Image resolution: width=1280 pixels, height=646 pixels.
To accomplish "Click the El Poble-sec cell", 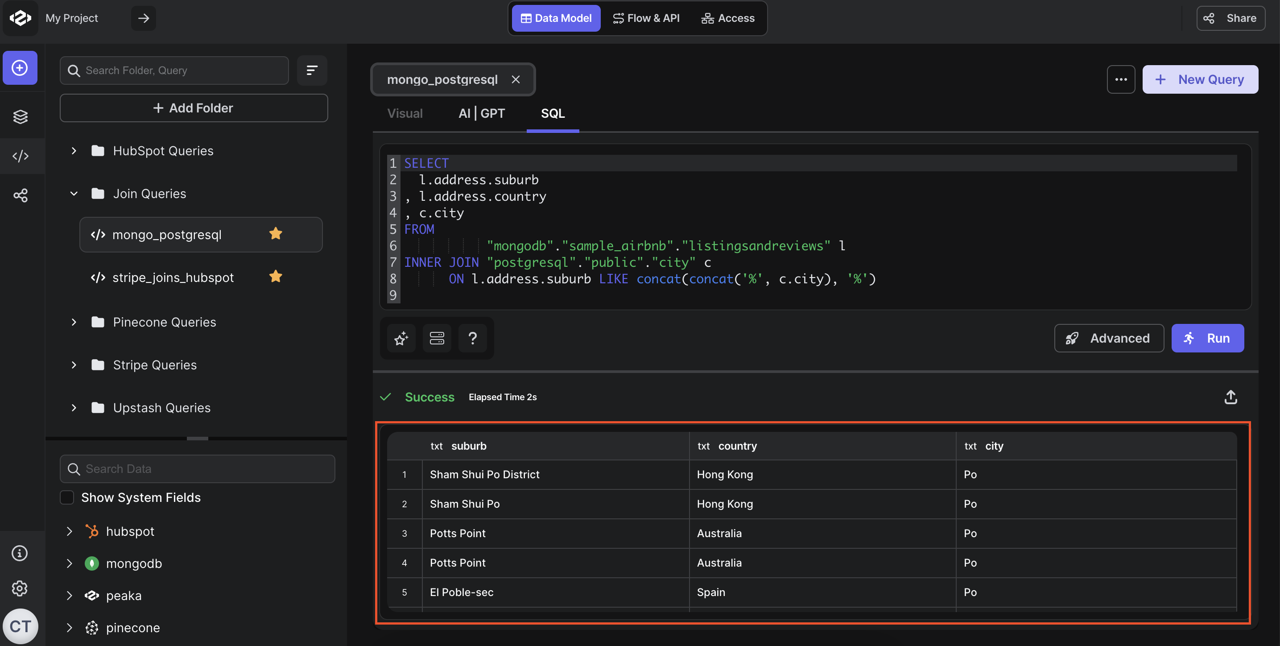I will 556,592.
